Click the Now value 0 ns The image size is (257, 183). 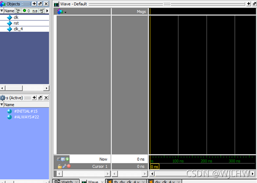141,159
